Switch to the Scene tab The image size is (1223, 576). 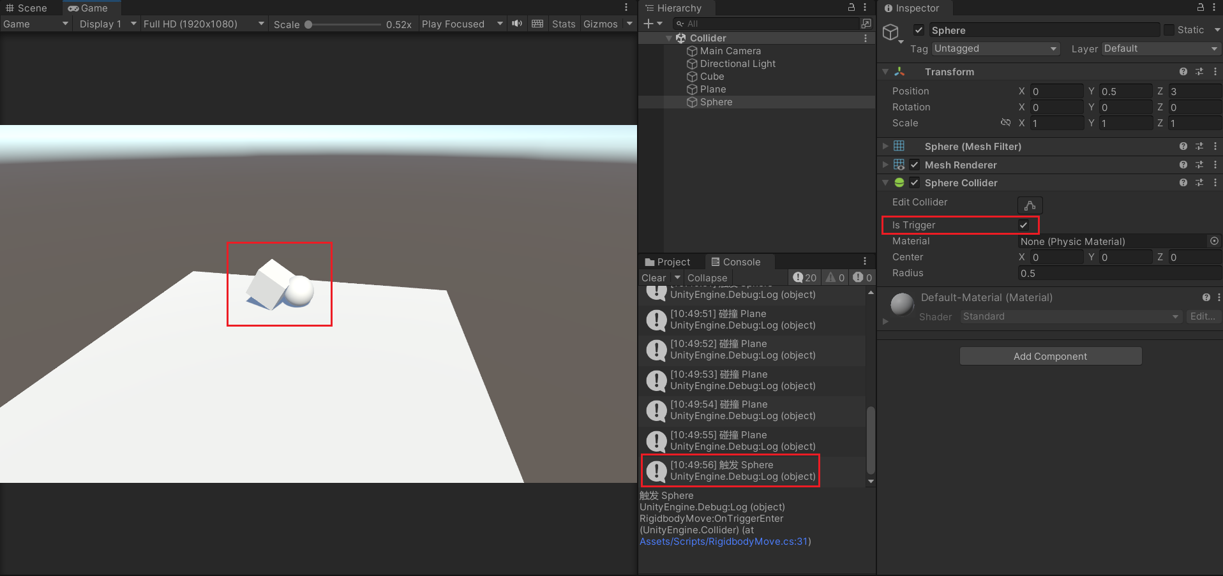(27, 8)
